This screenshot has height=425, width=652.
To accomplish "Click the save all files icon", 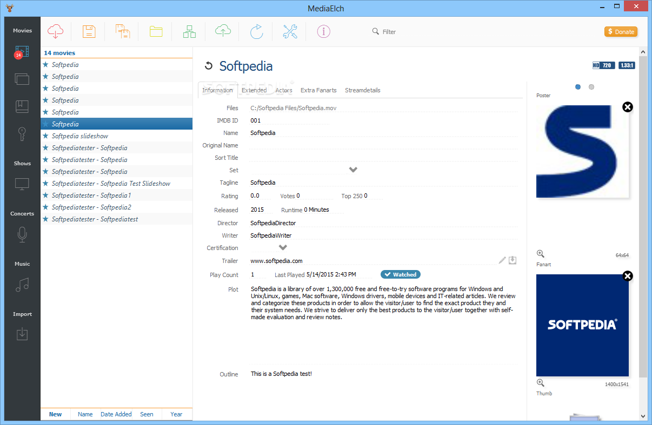I will 123,31.
